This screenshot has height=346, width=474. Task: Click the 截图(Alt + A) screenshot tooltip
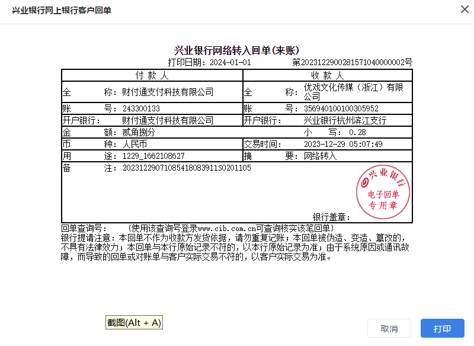point(134,322)
